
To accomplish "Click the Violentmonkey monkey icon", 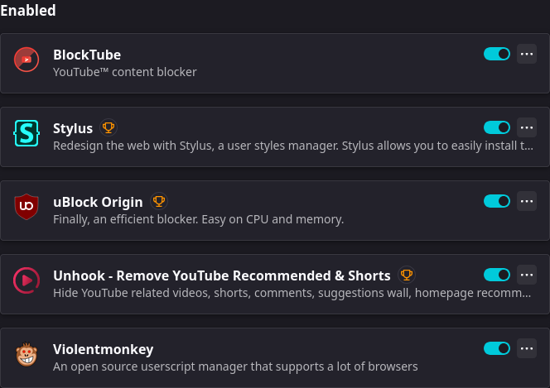I will (27, 354).
